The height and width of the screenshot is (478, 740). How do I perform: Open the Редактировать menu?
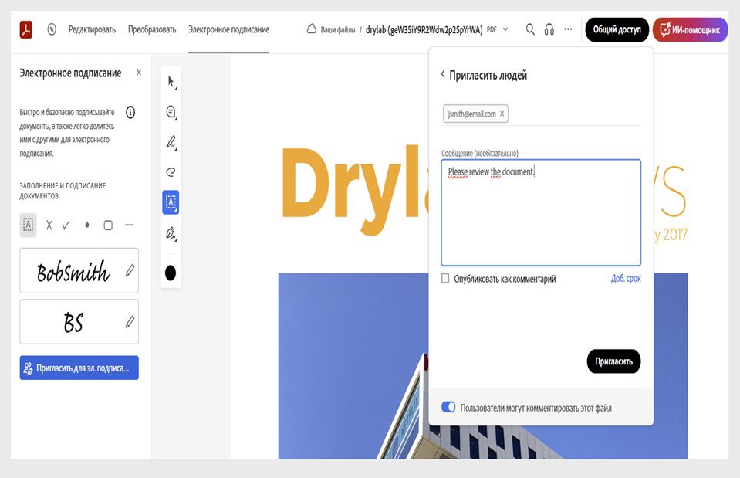(92, 29)
